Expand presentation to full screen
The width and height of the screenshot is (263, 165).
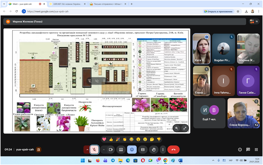point(185,128)
